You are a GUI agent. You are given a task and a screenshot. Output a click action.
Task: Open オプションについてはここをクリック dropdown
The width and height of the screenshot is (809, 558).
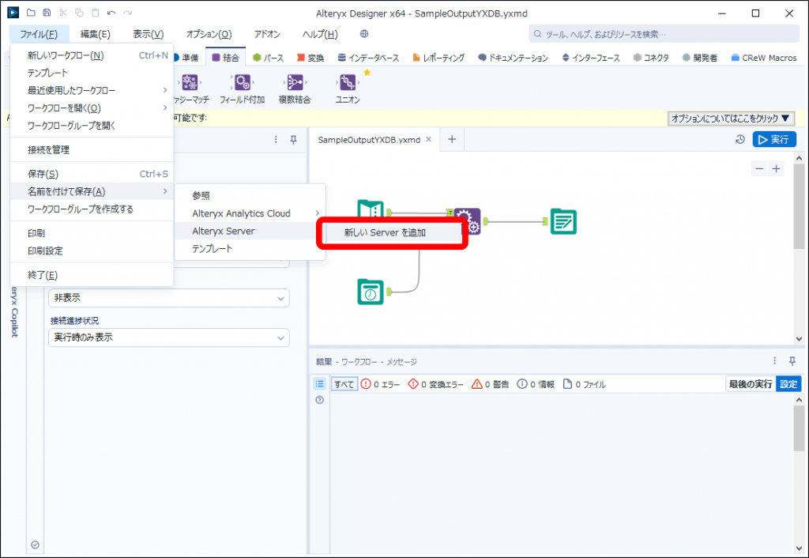pos(731,119)
